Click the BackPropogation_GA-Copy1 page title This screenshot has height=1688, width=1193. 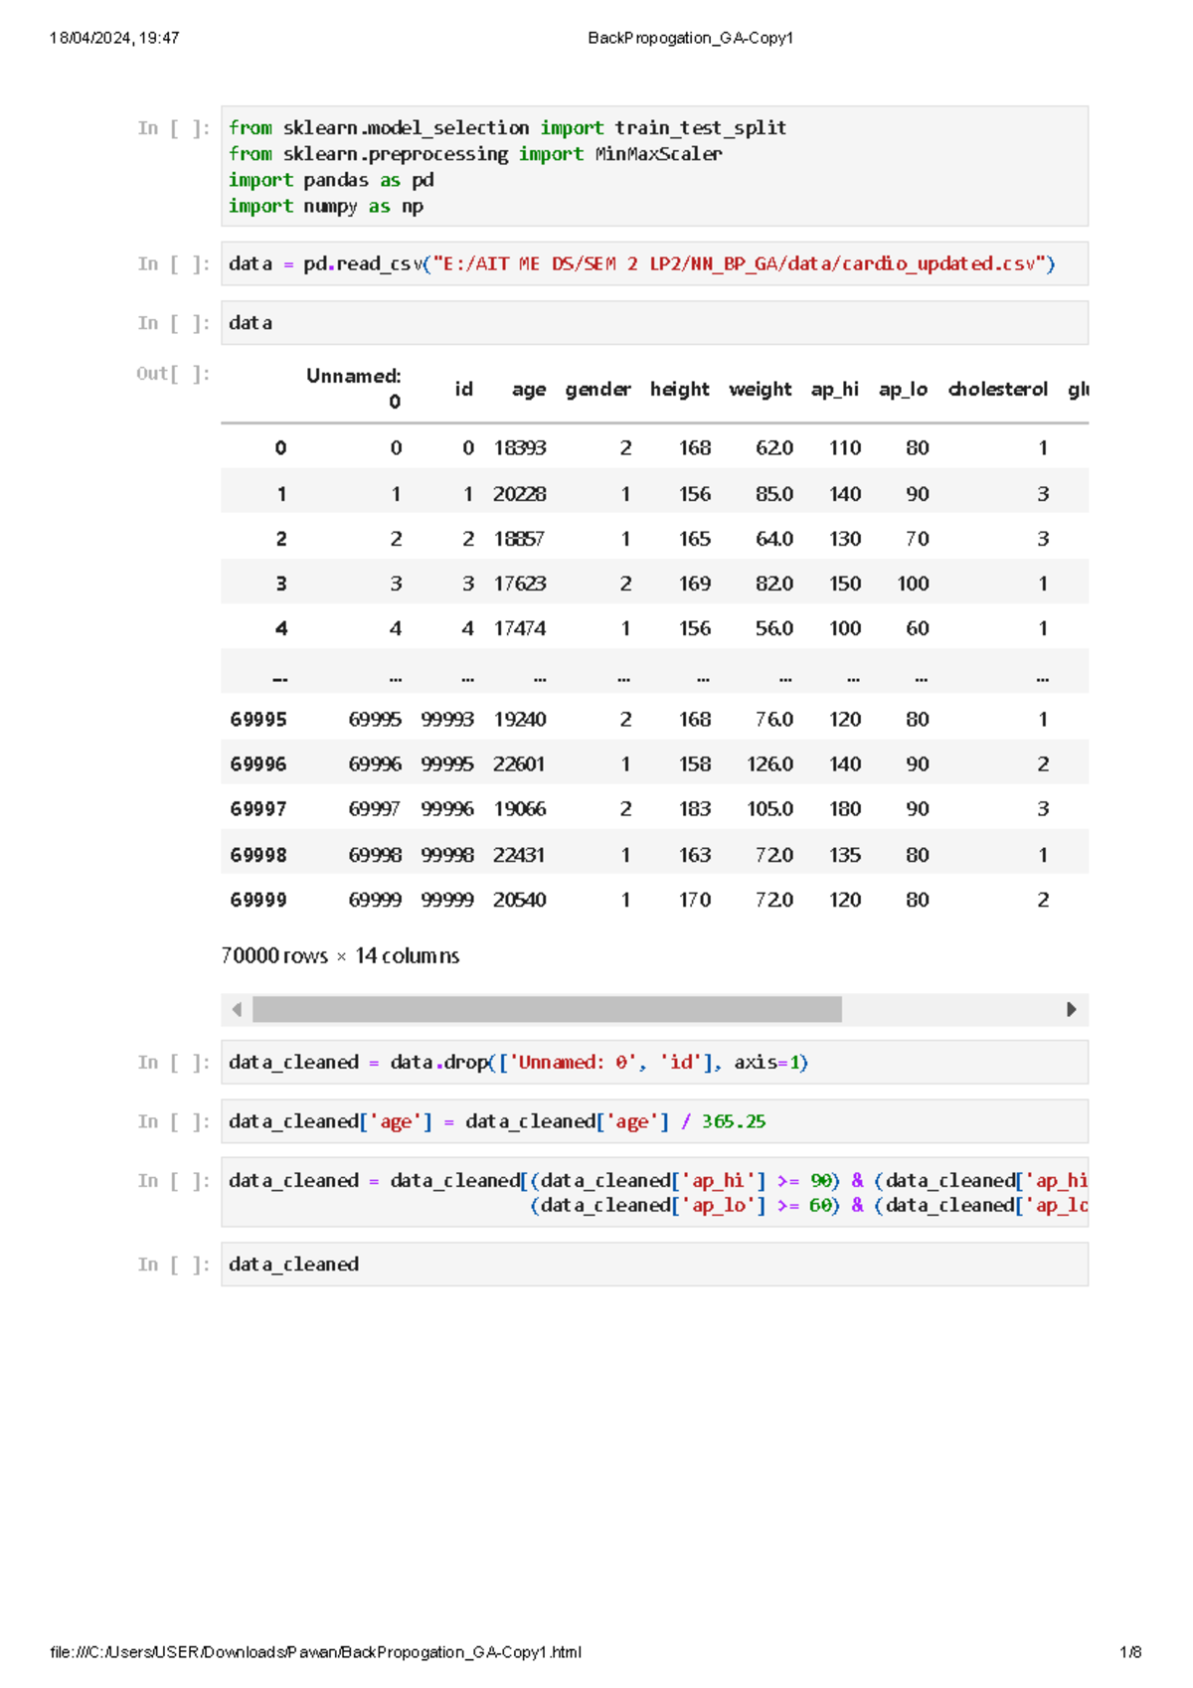pos(690,38)
